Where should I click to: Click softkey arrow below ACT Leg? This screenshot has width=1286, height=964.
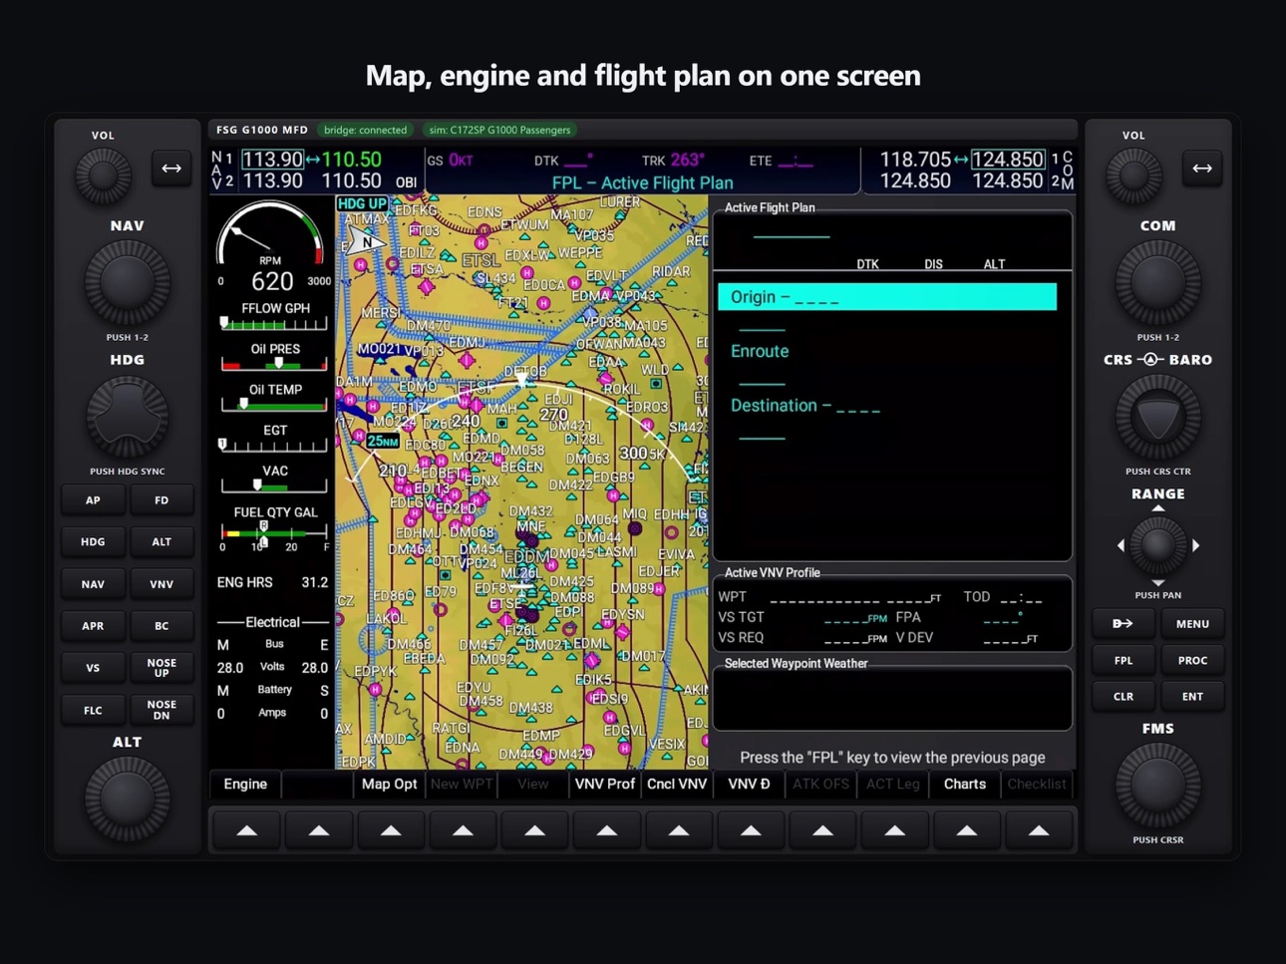pos(894,829)
